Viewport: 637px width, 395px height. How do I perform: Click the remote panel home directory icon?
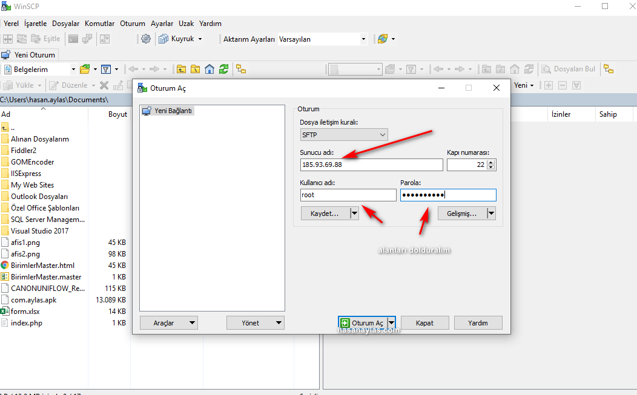tap(515, 70)
